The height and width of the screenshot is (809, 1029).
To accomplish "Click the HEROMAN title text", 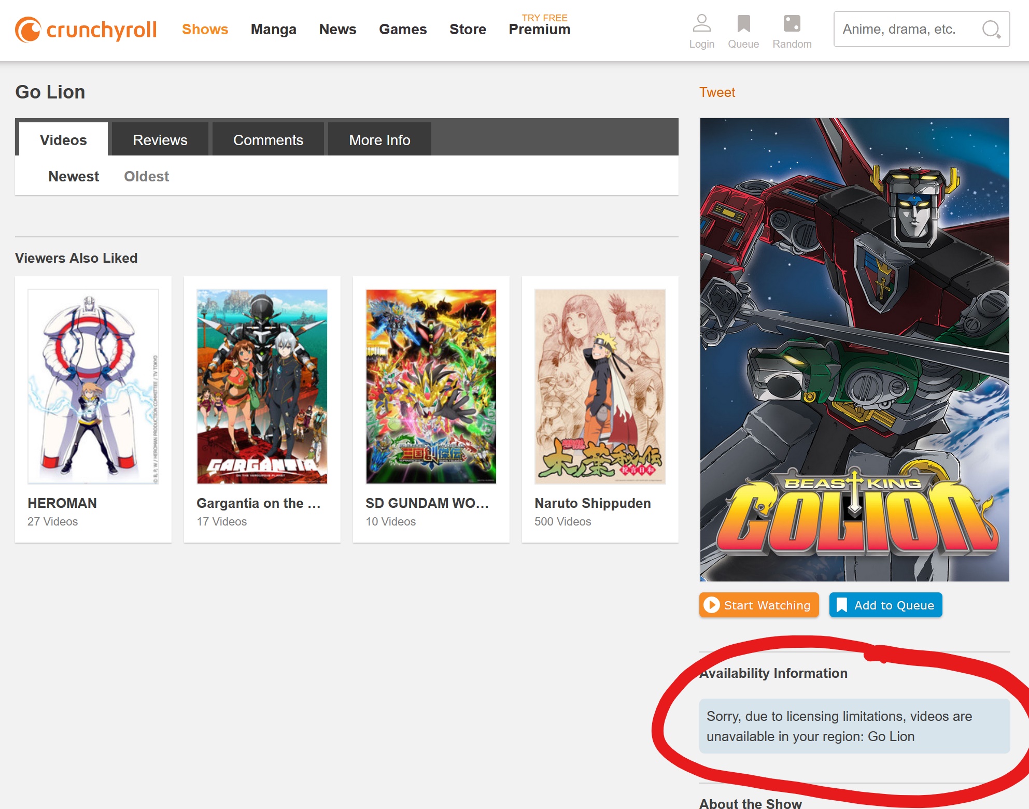I will click(62, 503).
